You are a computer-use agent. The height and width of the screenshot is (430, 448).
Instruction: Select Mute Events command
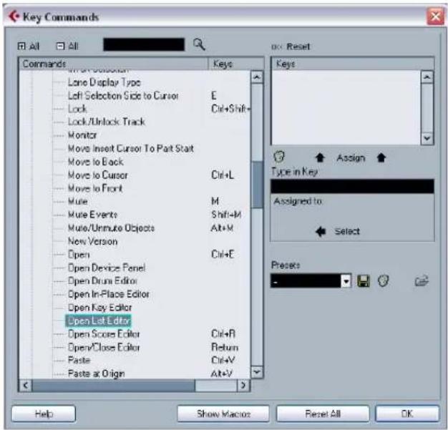[92, 215]
